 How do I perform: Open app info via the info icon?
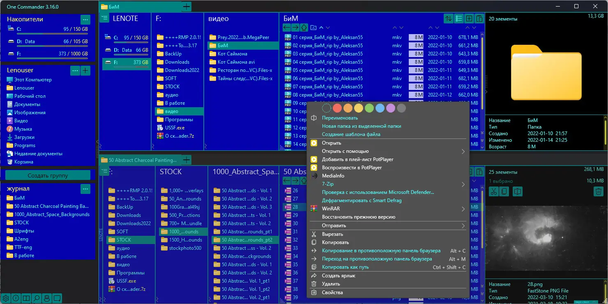tap(16, 298)
